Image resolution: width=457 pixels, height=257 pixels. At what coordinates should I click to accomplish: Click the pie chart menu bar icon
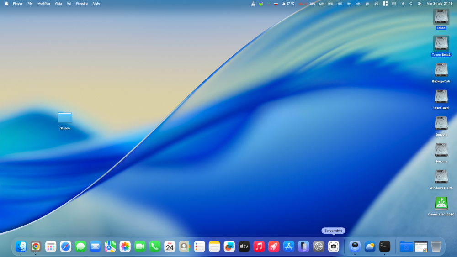click(261, 4)
